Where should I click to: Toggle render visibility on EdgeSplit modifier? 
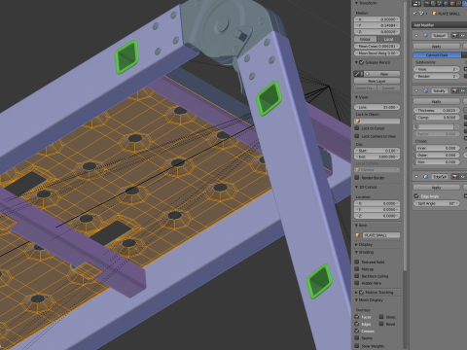(x=455, y=177)
